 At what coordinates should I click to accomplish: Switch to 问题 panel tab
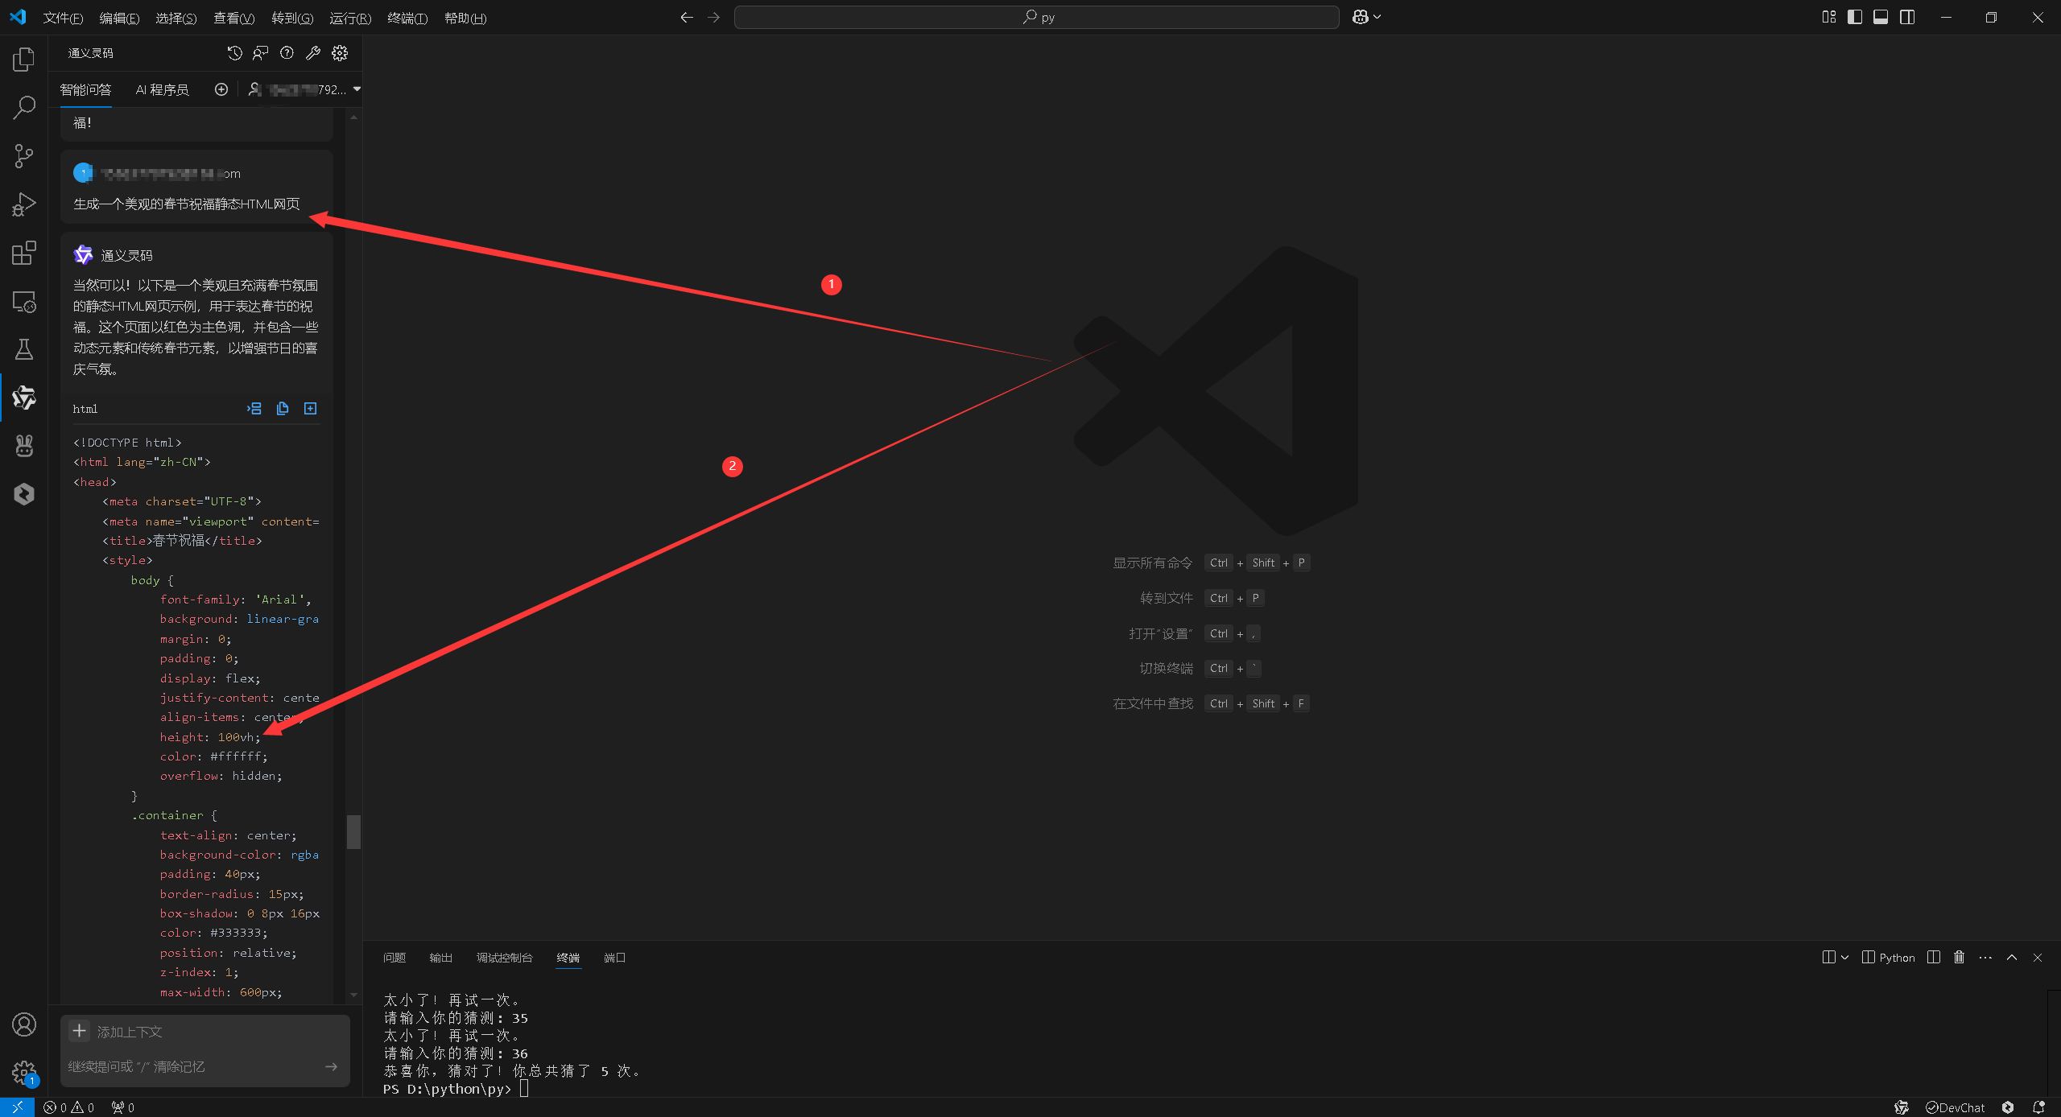pyautogui.click(x=394, y=957)
